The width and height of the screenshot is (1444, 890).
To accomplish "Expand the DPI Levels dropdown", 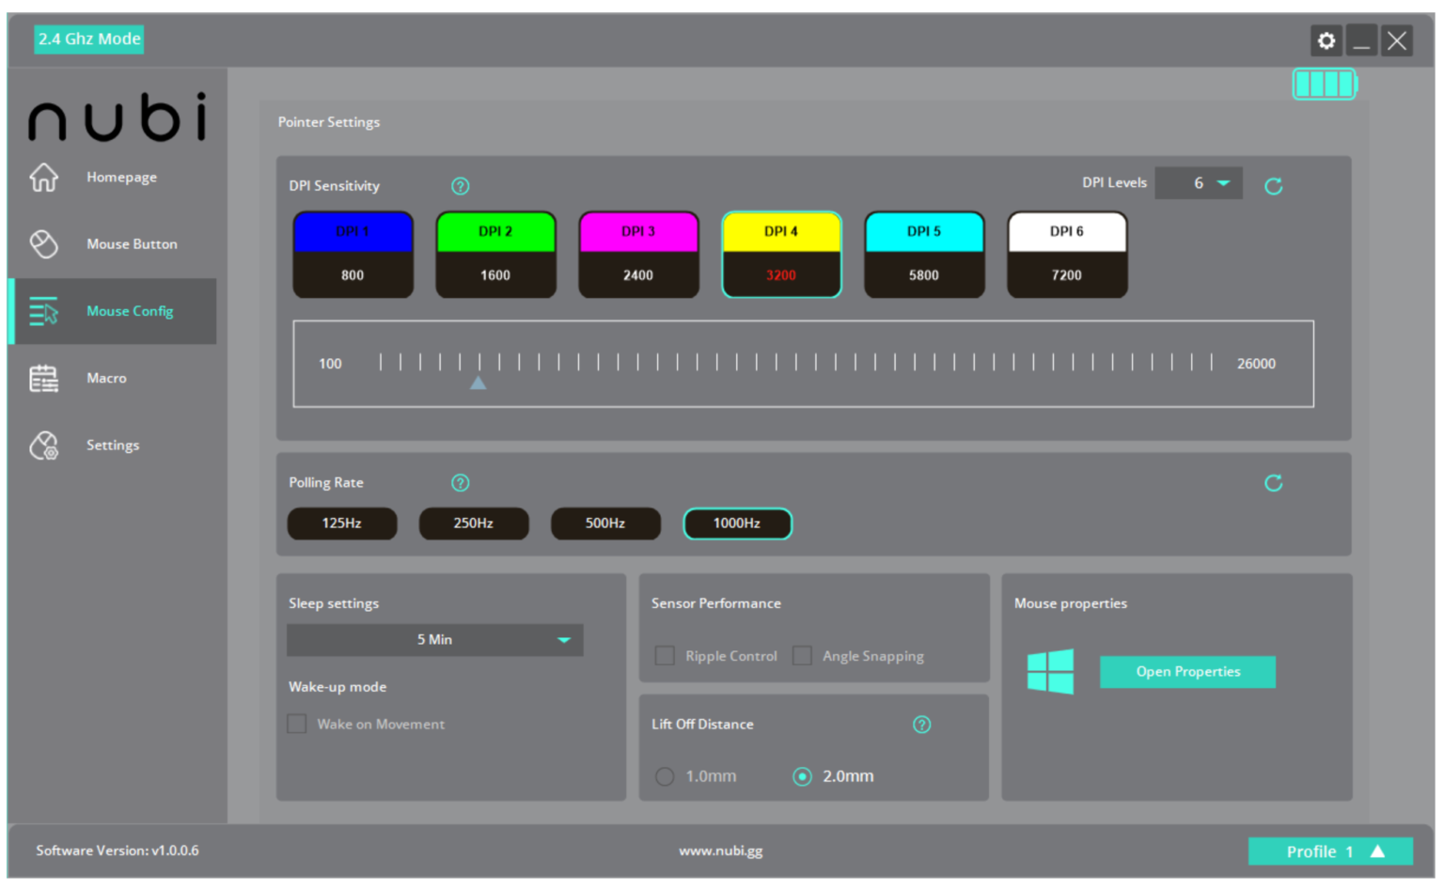I will tap(1199, 183).
